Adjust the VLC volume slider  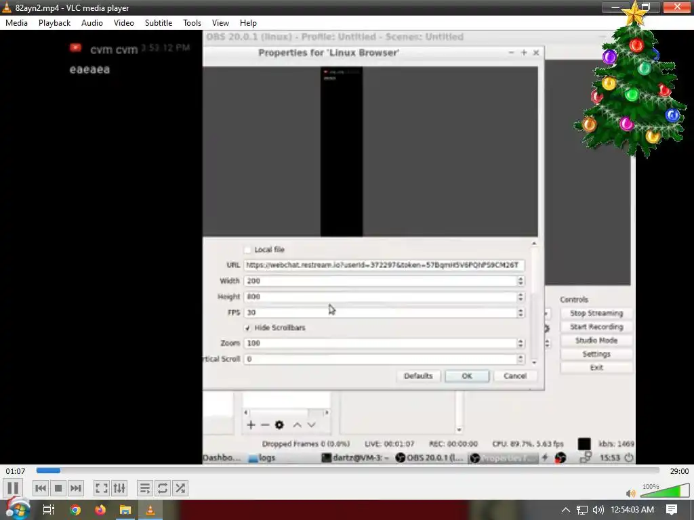click(x=665, y=490)
